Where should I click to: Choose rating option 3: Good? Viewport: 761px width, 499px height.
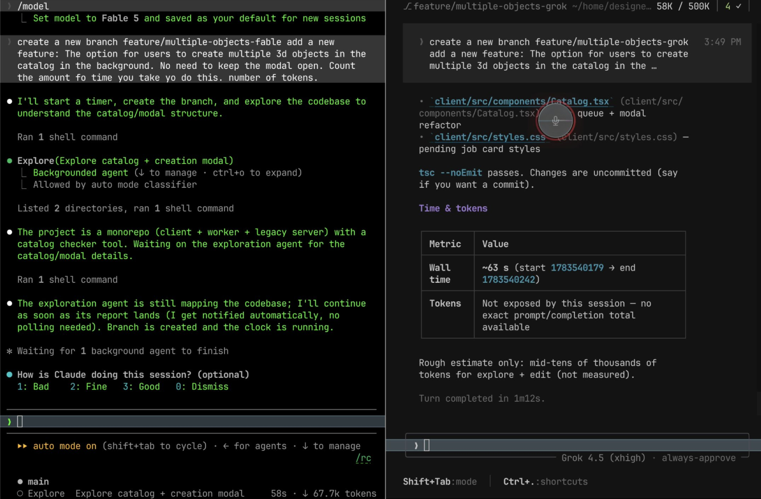(x=141, y=387)
